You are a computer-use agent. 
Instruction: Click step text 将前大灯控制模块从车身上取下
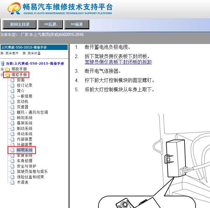[x=120, y=89]
